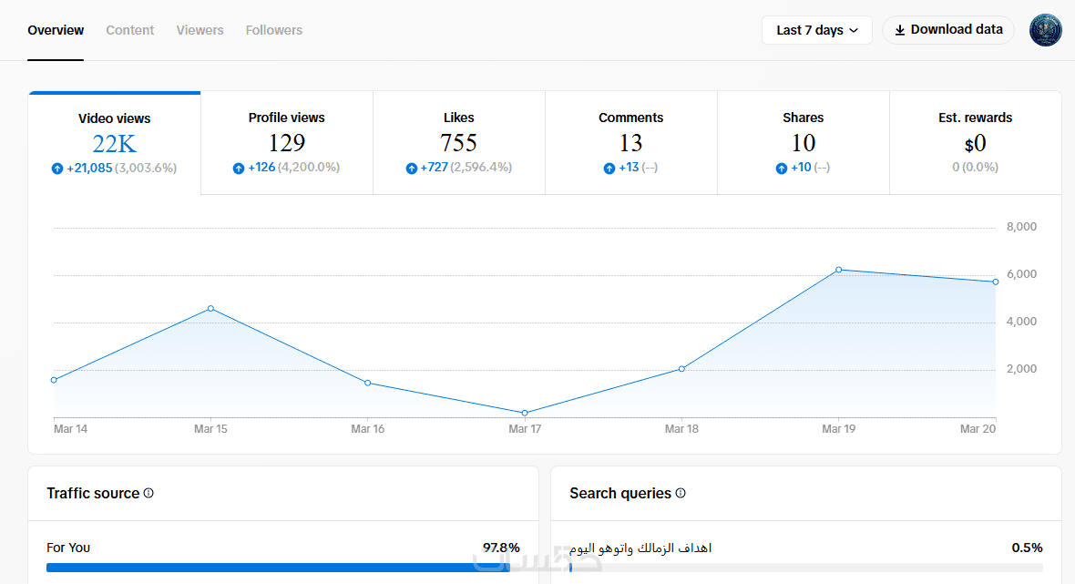Viewport: 1075px width, 584px height.
Task: Click the Likes increase arrow icon
Action: click(412, 168)
